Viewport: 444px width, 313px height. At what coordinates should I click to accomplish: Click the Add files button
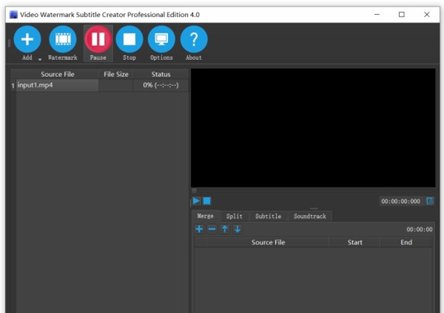click(x=27, y=39)
